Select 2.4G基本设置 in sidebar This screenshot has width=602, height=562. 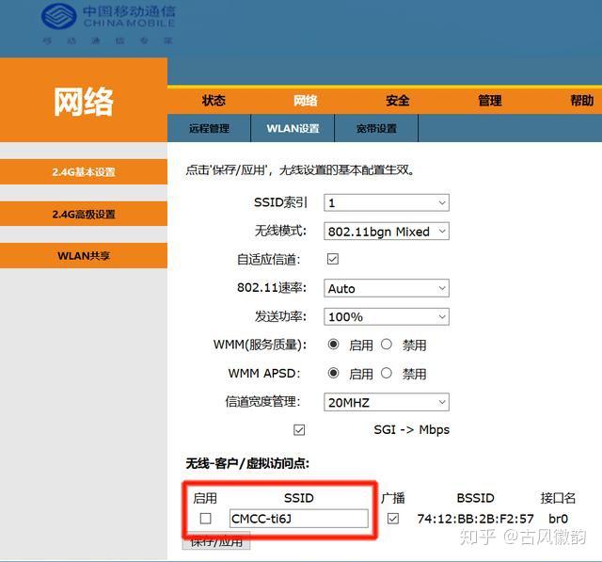click(x=84, y=171)
